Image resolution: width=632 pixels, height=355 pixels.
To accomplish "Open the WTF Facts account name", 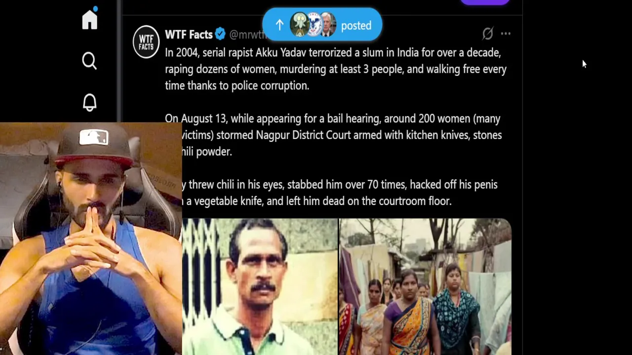I will [189, 34].
